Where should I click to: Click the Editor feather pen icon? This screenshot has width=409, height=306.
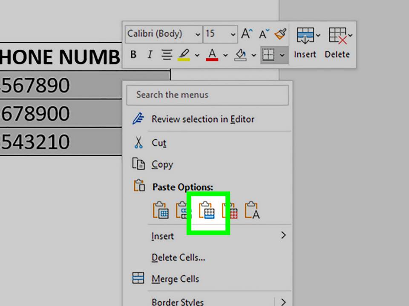pos(138,119)
